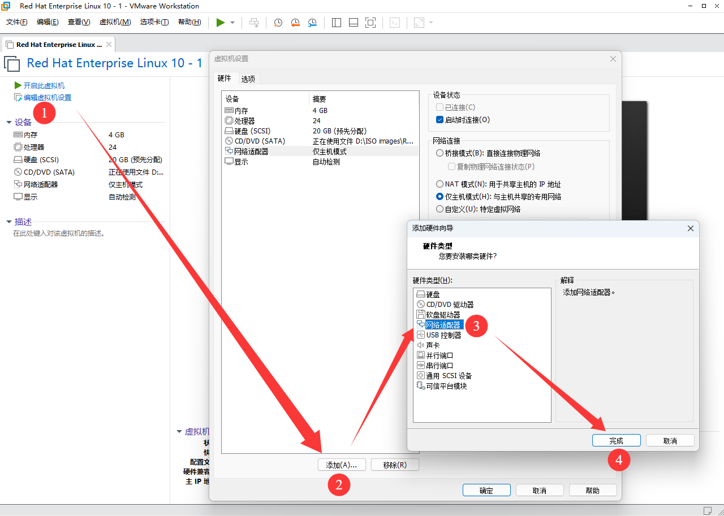Choose 声卡 in the hardware type list
Viewport: 724px width, 516px height.
tap(433, 345)
